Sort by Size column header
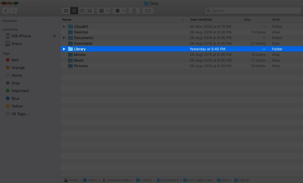 point(247,20)
